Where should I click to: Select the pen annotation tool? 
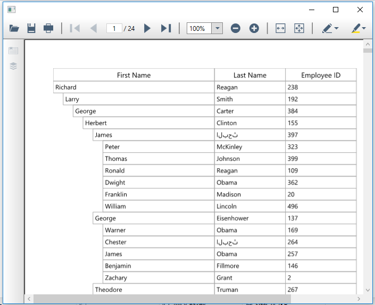[327, 28]
